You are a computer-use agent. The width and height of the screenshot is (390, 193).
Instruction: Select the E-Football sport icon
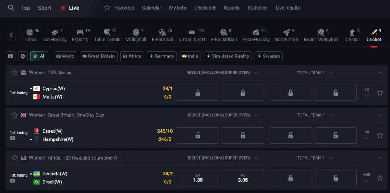pyautogui.click(x=162, y=33)
